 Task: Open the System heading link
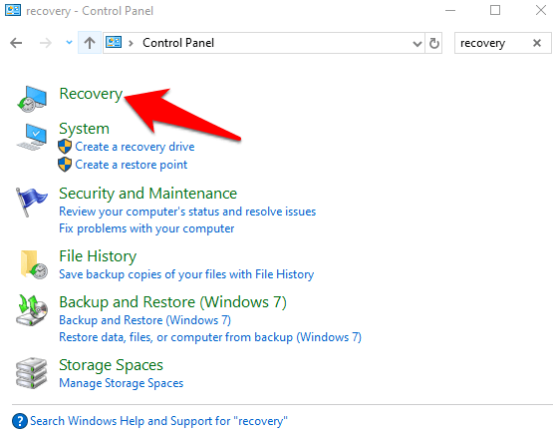[x=84, y=129]
